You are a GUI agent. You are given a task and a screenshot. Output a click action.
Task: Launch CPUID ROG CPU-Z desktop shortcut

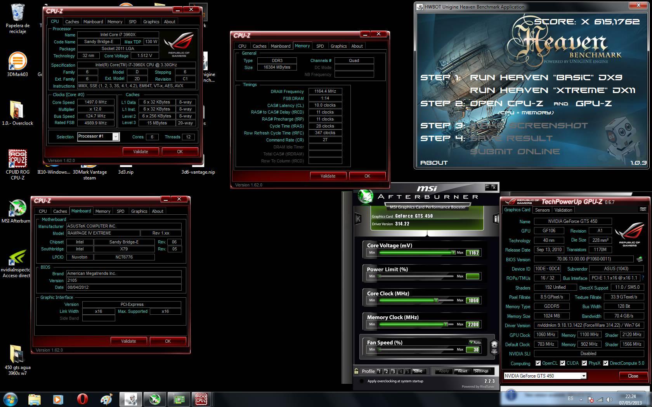(17, 165)
